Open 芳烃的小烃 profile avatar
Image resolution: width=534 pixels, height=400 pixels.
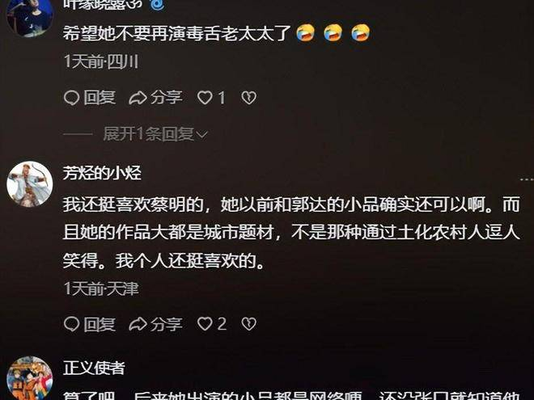coord(30,184)
